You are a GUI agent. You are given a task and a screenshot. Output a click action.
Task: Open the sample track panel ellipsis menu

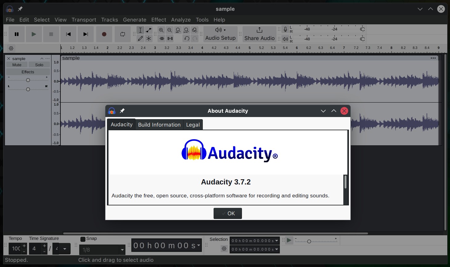point(47,59)
